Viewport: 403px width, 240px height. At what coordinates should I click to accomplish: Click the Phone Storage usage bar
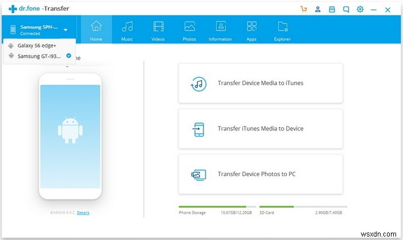[x=218, y=207]
